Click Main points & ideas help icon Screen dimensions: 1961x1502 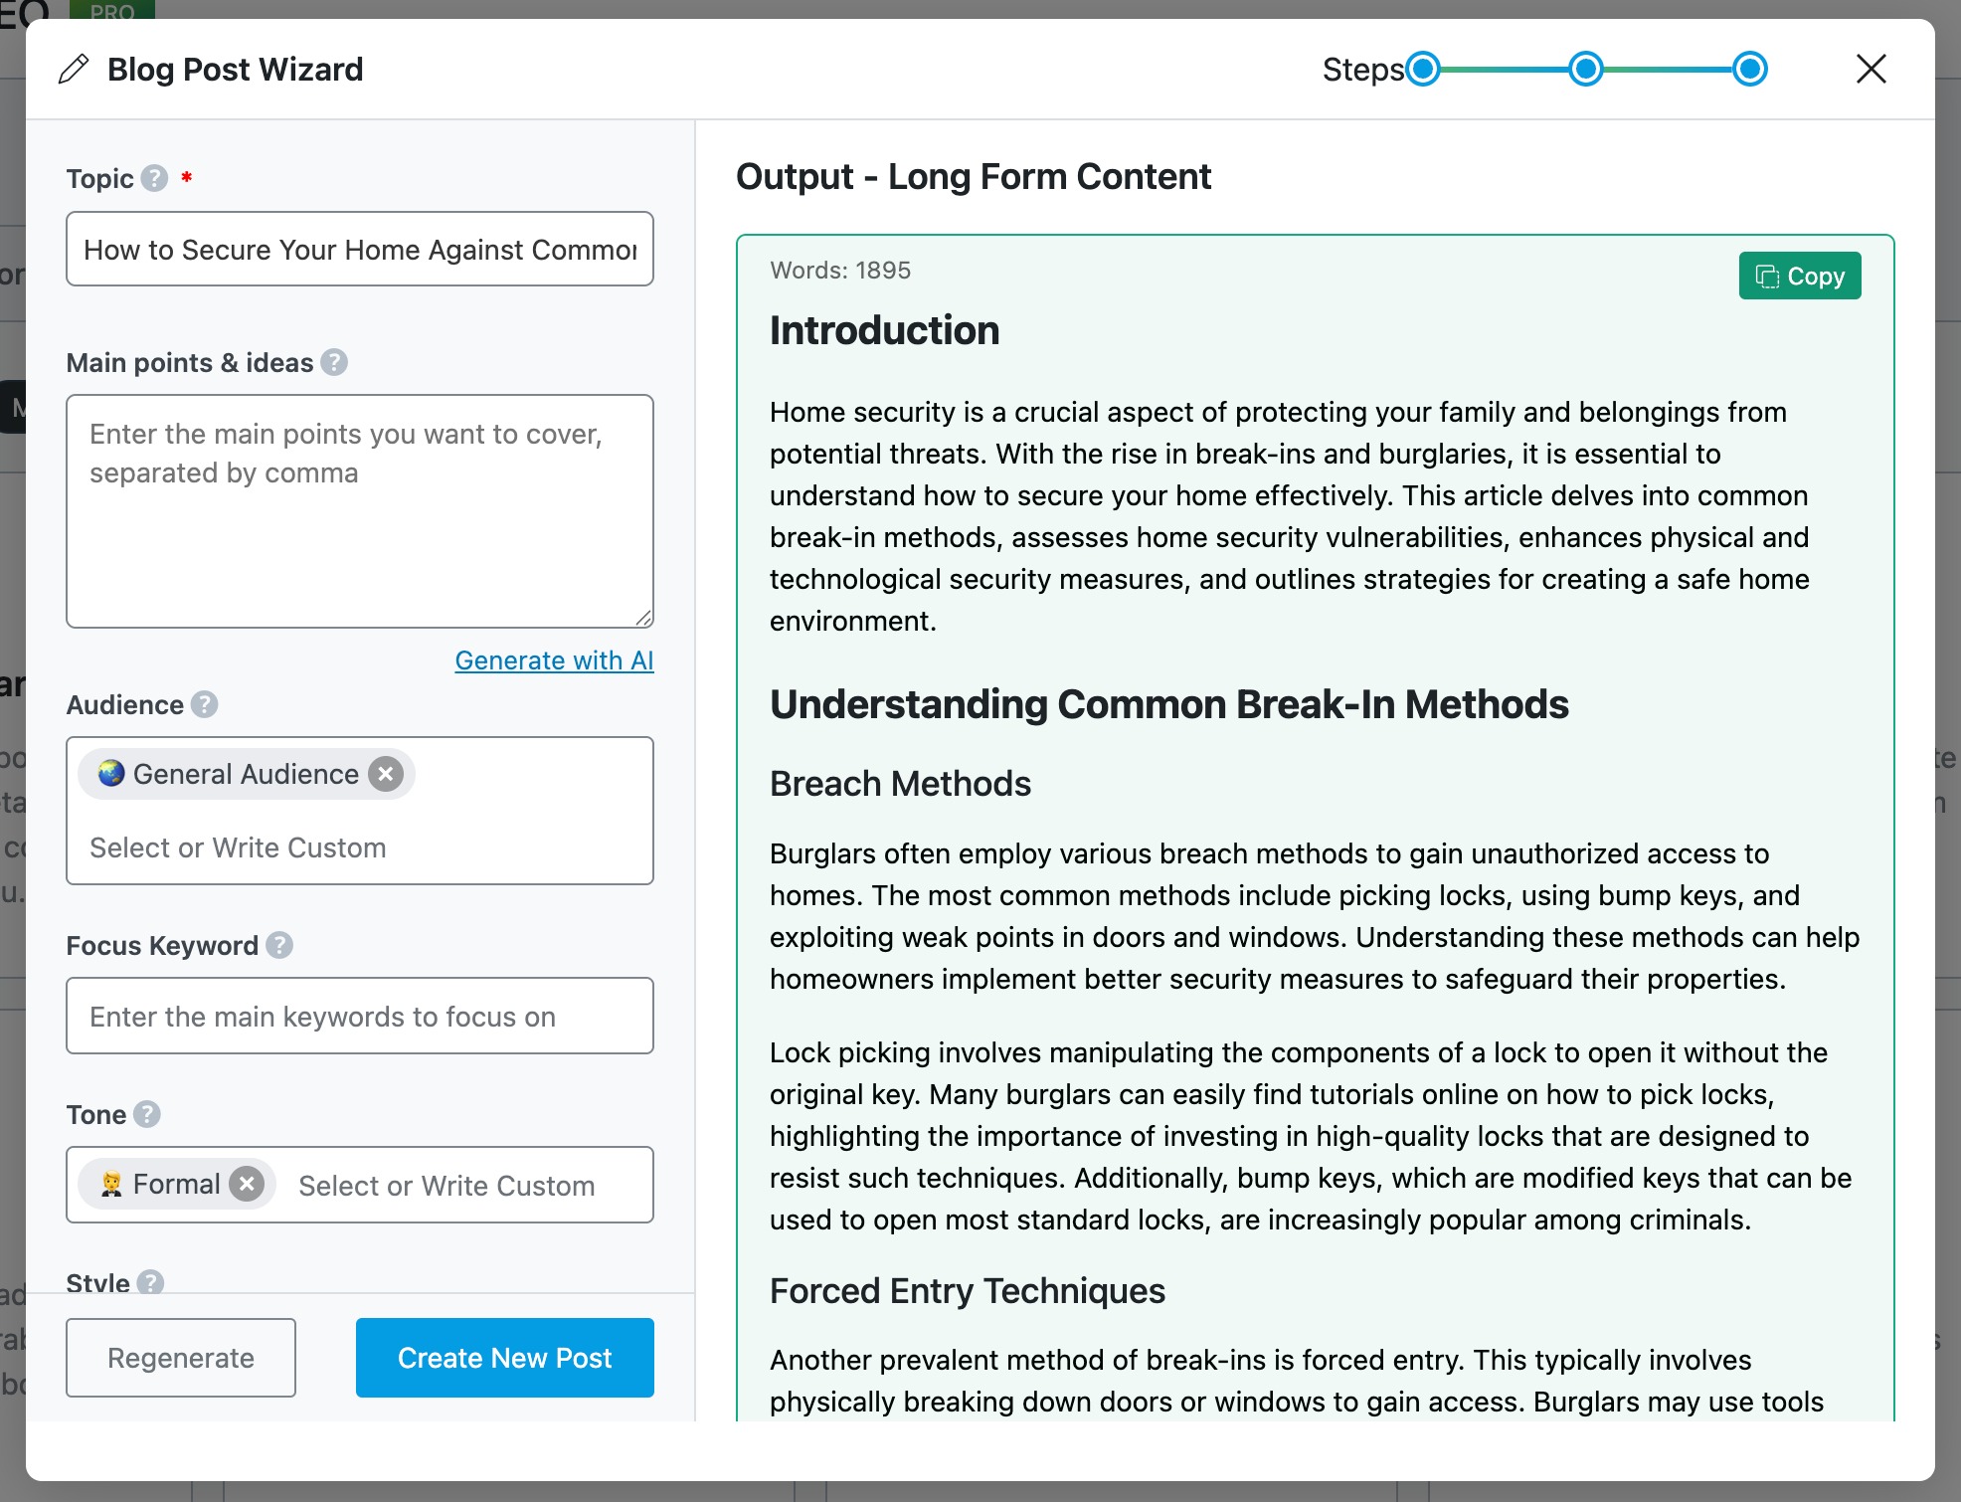pos(334,362)
